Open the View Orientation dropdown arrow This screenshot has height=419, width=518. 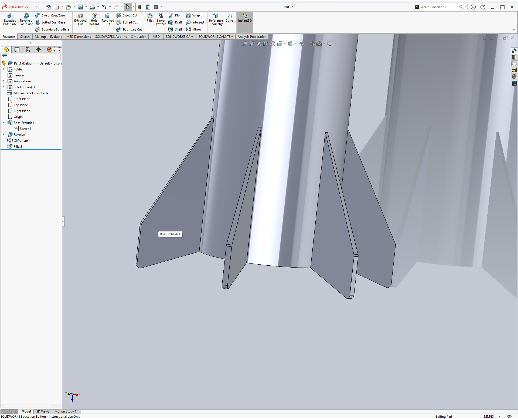pyautogui.click(x=285, y=44)
